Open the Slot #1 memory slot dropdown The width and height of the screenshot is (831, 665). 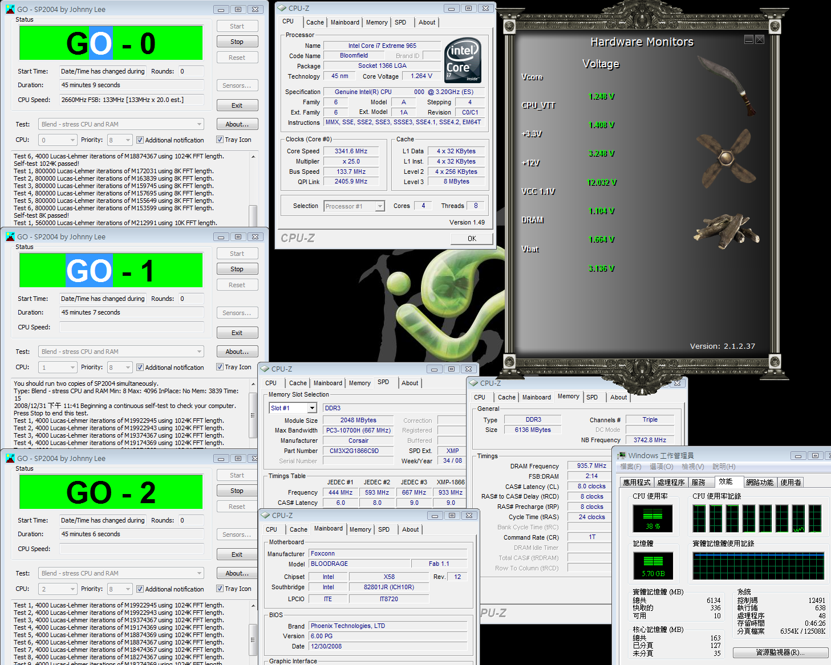312,408
